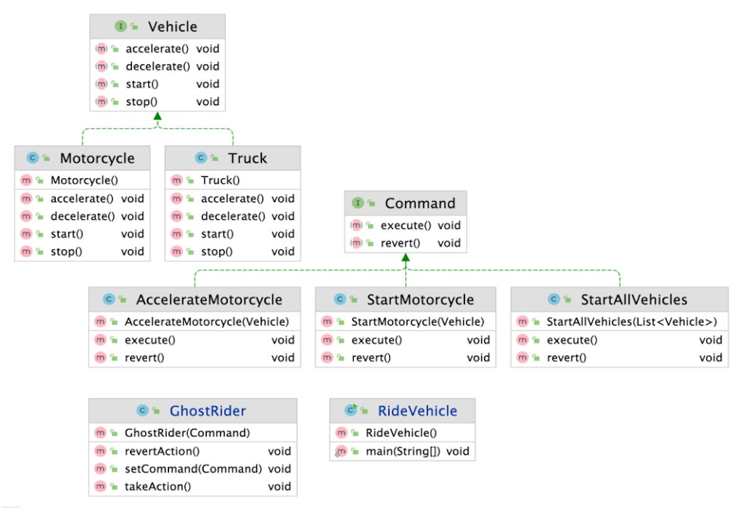
Task: Click the void type of Vehicle's decelerate()
Action: click(208, 66)
